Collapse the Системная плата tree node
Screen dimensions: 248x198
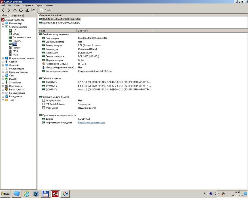coord(3,27)
